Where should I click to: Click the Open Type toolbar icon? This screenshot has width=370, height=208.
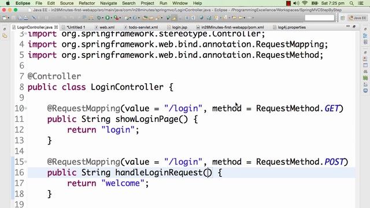coord(145,18)
